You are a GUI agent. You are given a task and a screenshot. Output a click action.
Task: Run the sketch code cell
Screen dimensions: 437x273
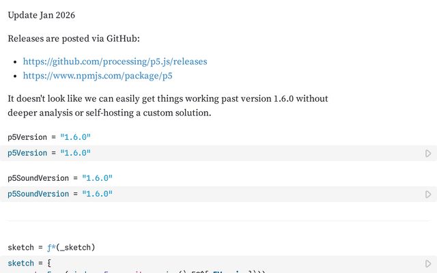(x=428, y=263)
